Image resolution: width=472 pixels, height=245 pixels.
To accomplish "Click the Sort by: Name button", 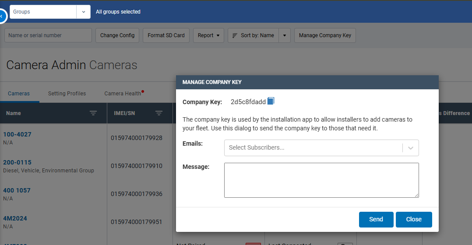I will click(253, 35).
